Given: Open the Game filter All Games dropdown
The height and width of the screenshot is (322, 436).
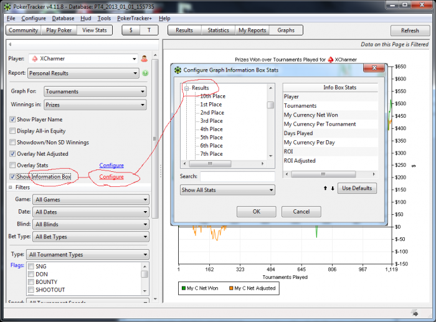Looking at the screenshot, I should 91,200.
